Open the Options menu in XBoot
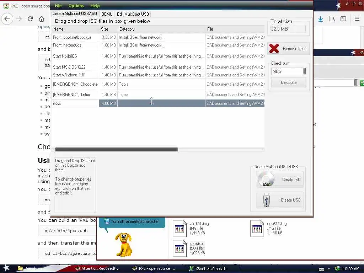 coord(76,6)
